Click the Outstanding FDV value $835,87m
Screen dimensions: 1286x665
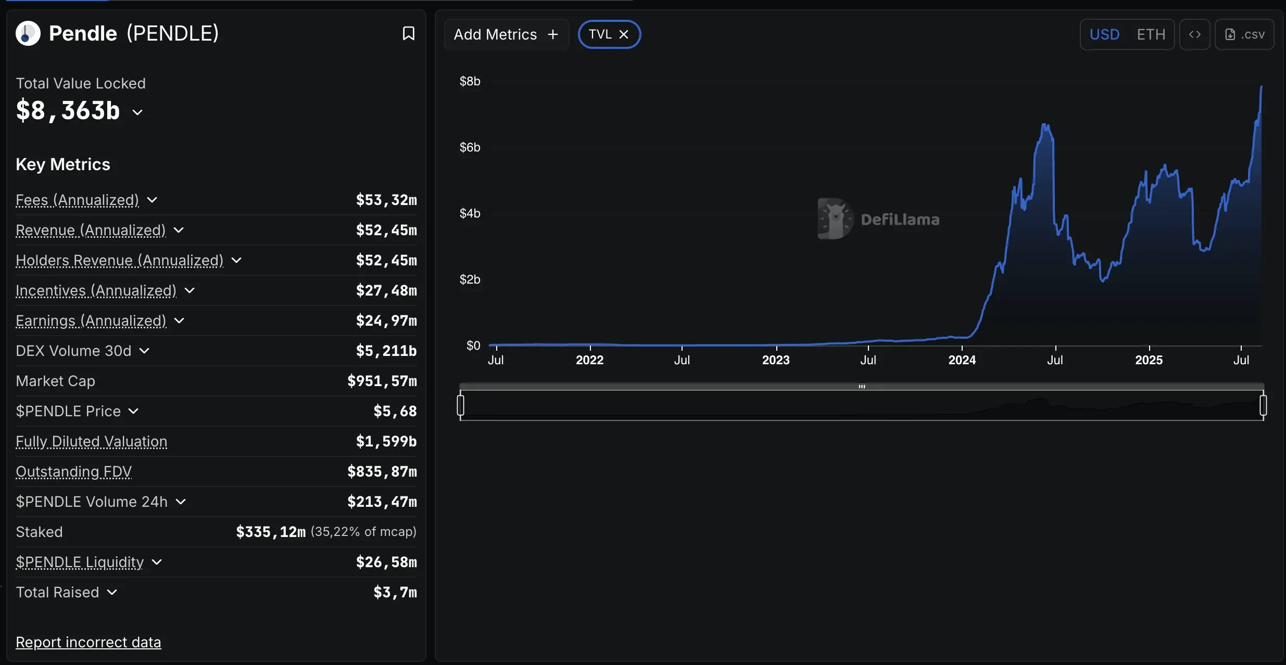click(382, 471)
